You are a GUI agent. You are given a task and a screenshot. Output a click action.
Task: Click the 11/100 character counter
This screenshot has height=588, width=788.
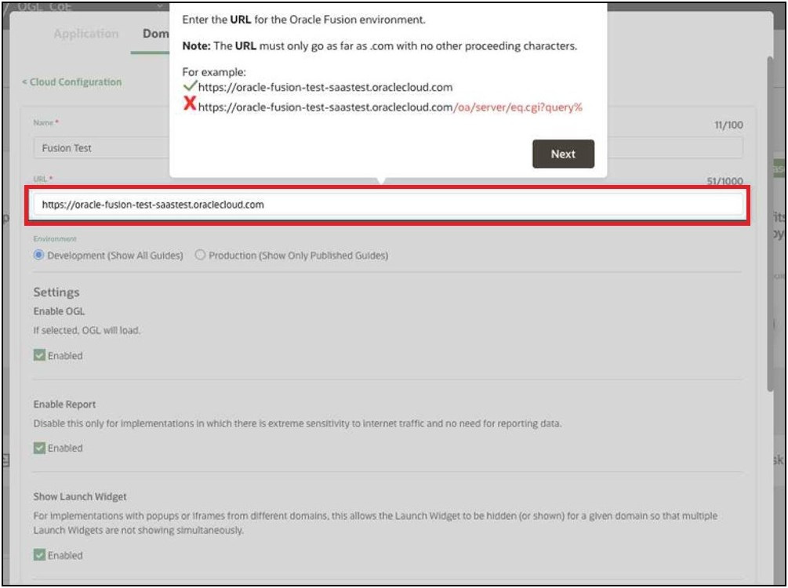coord(728,125)
